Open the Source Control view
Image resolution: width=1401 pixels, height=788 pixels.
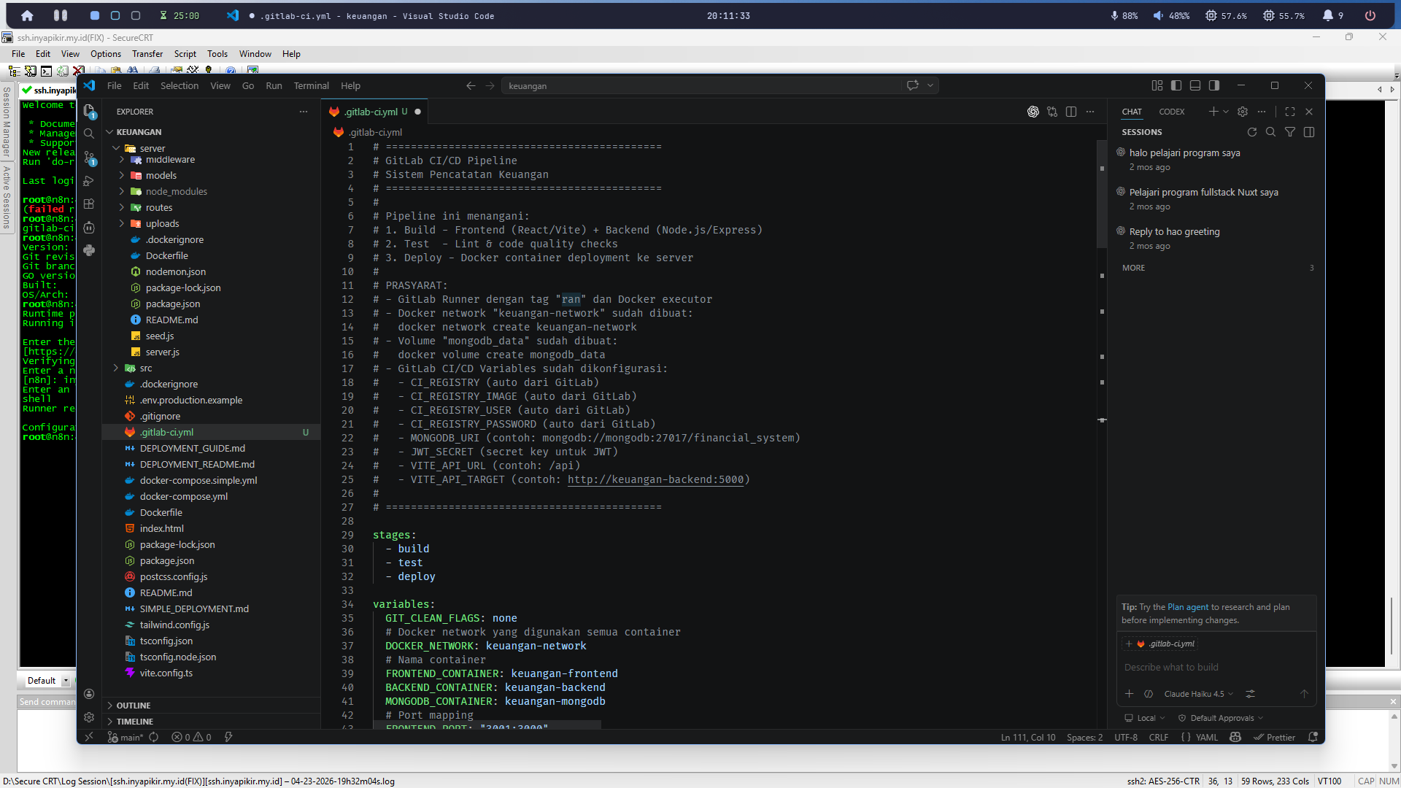[x=89, y=158]
